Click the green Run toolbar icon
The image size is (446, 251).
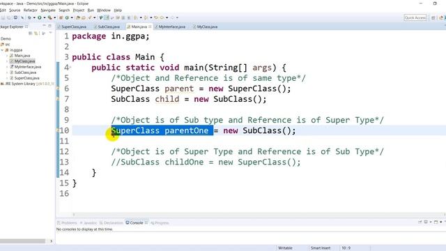(40, 17)
